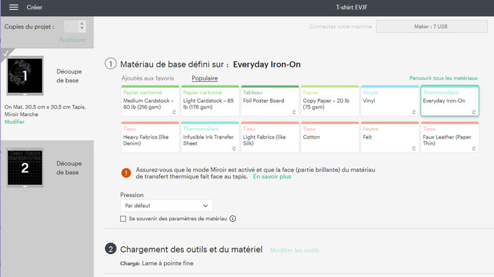The height and width of the screenshot is (277, 494).
Task: Open the En savoir plus link
Action: [x=272, y=176]
